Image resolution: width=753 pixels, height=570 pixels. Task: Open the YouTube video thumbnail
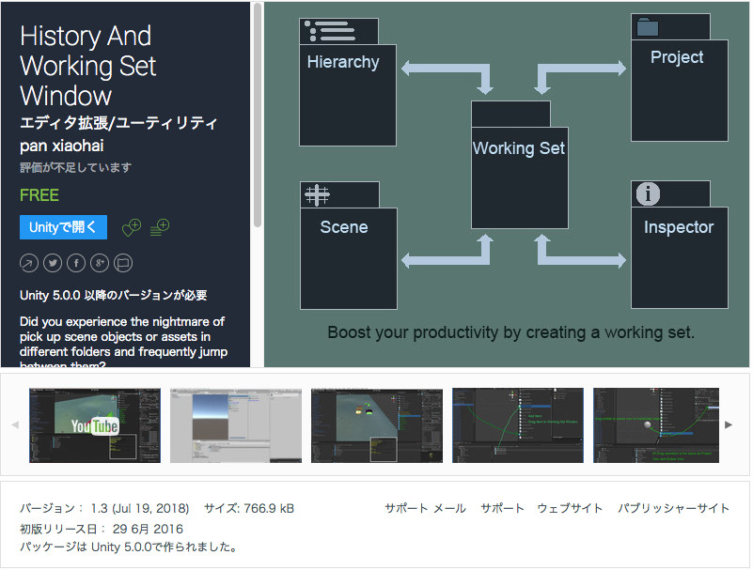coord(95,425)
